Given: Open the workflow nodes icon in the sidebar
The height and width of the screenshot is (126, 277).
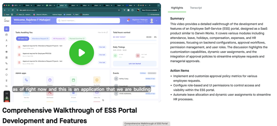Looking at the screenshot, I should click(6, 63).
